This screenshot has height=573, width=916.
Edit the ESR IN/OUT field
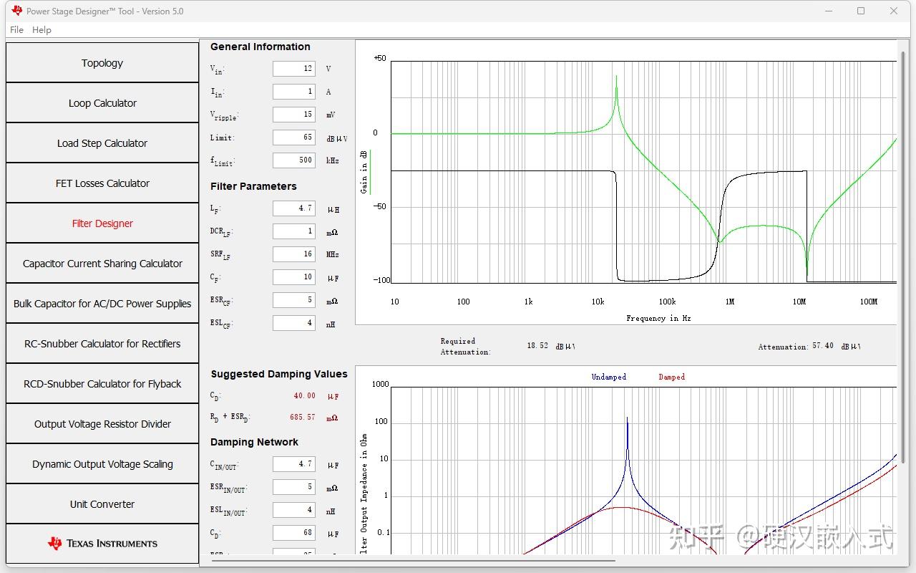pyautogui.click(x=294, y=487)
